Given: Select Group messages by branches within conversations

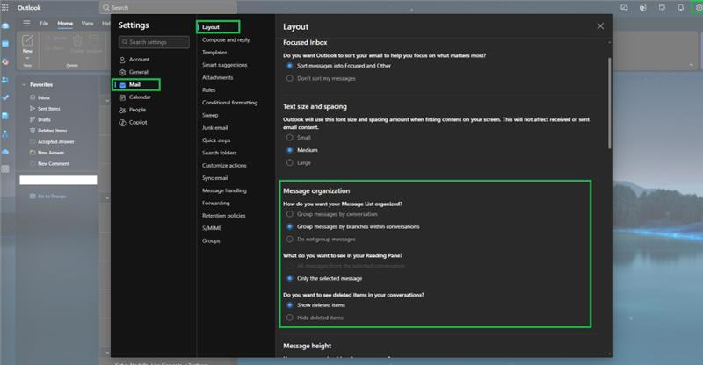Looking at the screenshot, I should (x=290, y=226).
